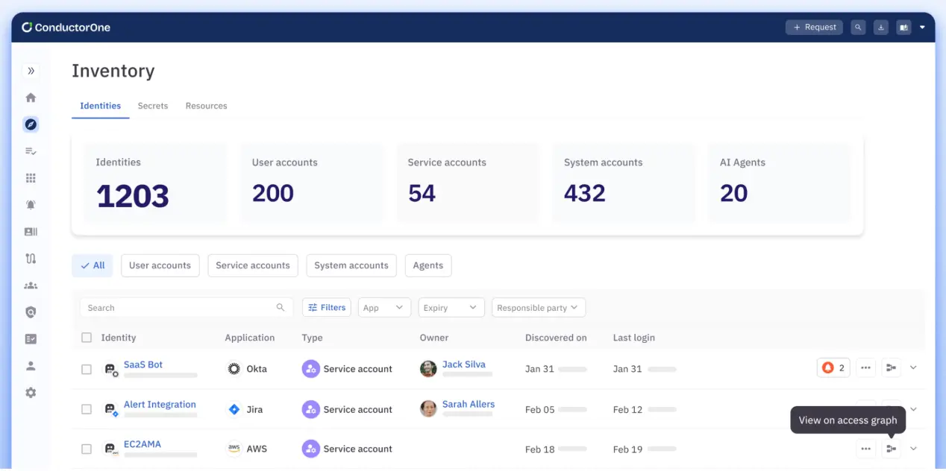Screen dimensions: 946x471
Task: Open the apps grid sidebar icon
Action: coord(31,178)
